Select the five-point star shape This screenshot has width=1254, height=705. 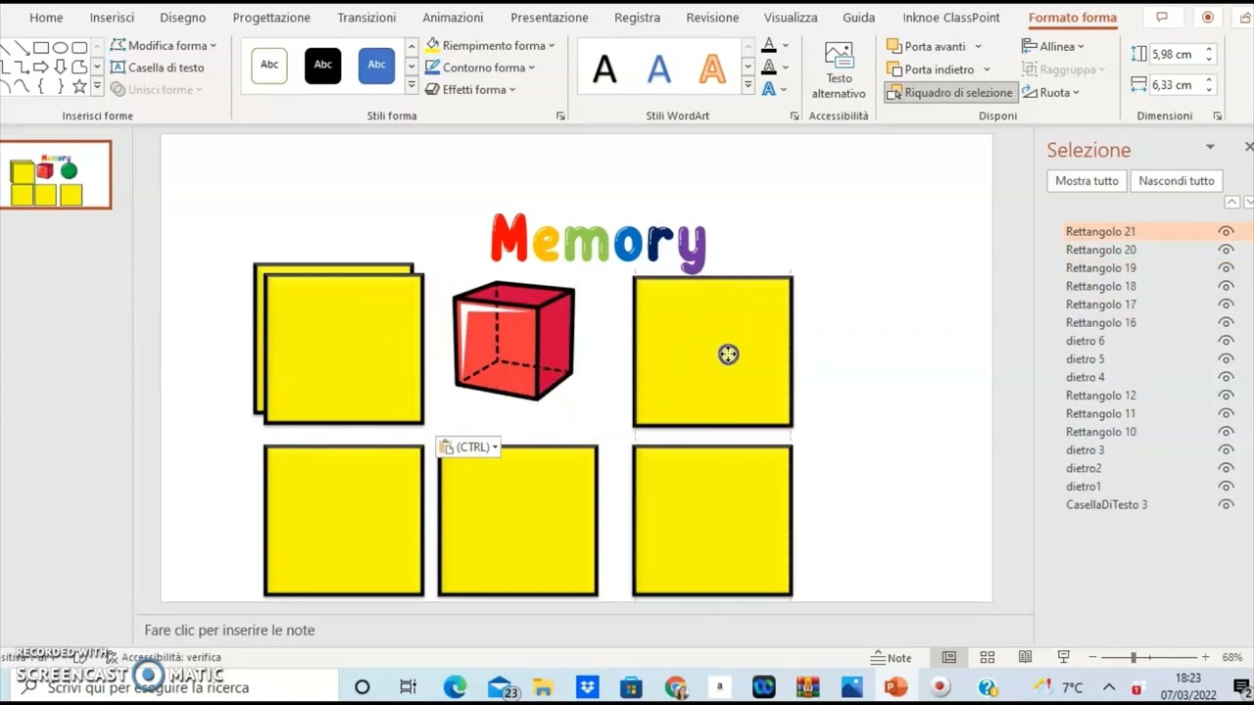79,86
